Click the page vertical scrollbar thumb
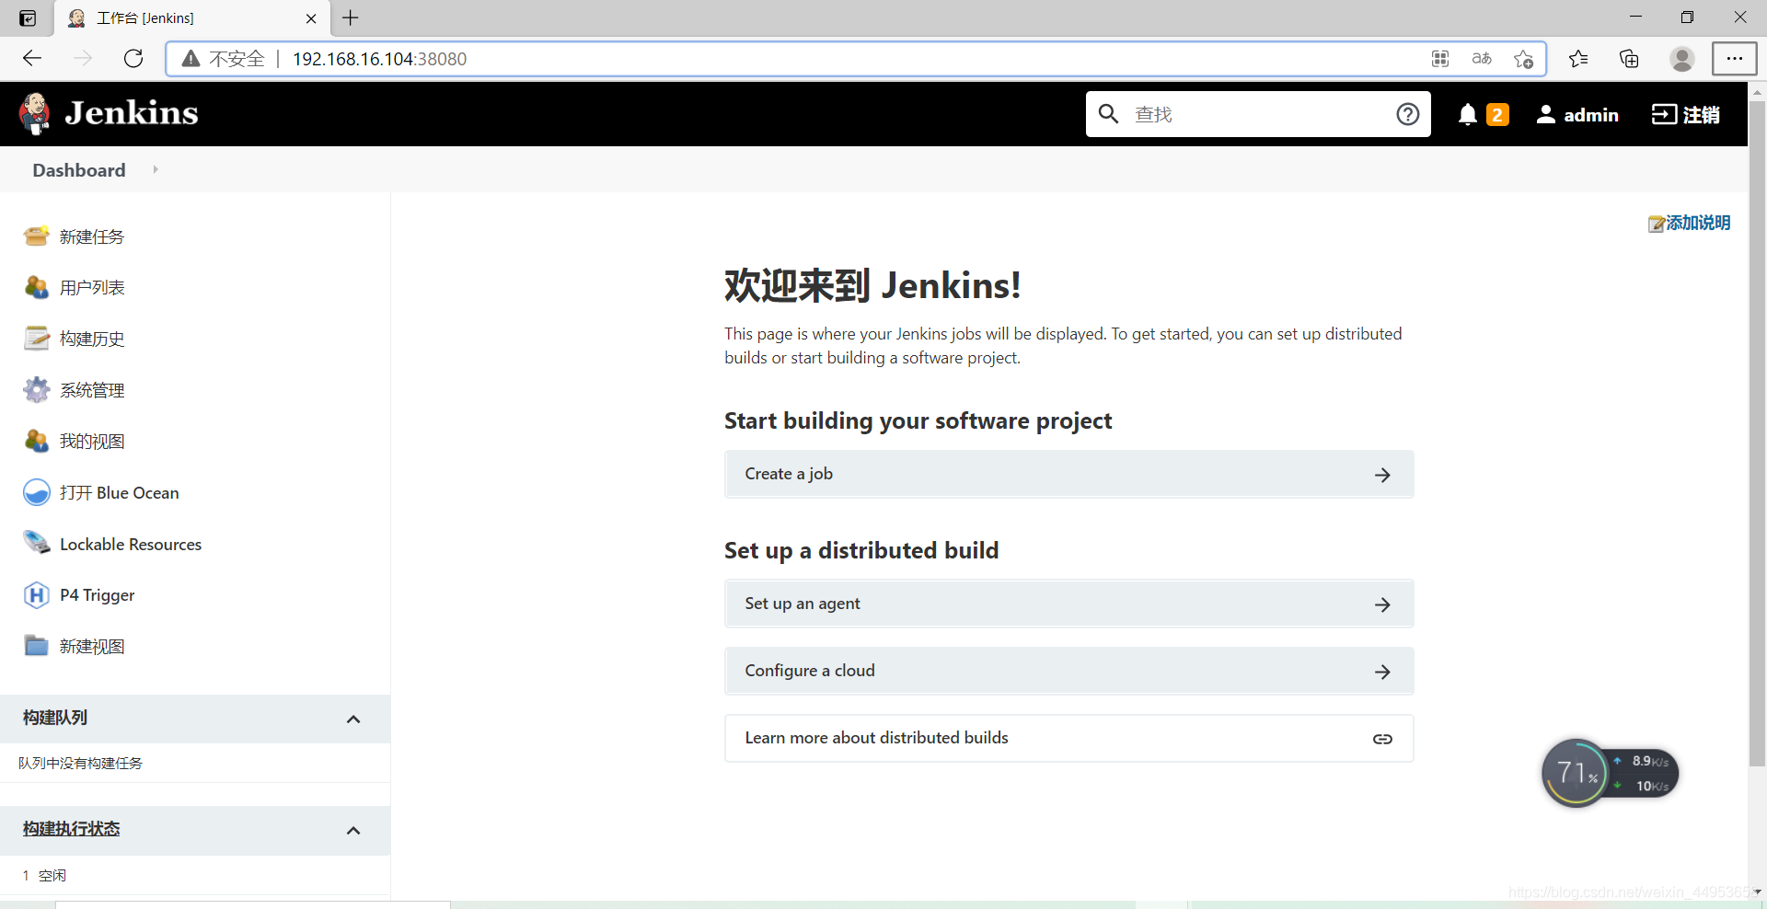The height and width of the screenshot is (909, 1767). click(x=1757, y=432)
